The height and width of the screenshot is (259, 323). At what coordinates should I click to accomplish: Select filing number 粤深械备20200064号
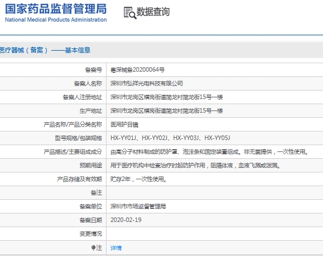tap(137, 70)
